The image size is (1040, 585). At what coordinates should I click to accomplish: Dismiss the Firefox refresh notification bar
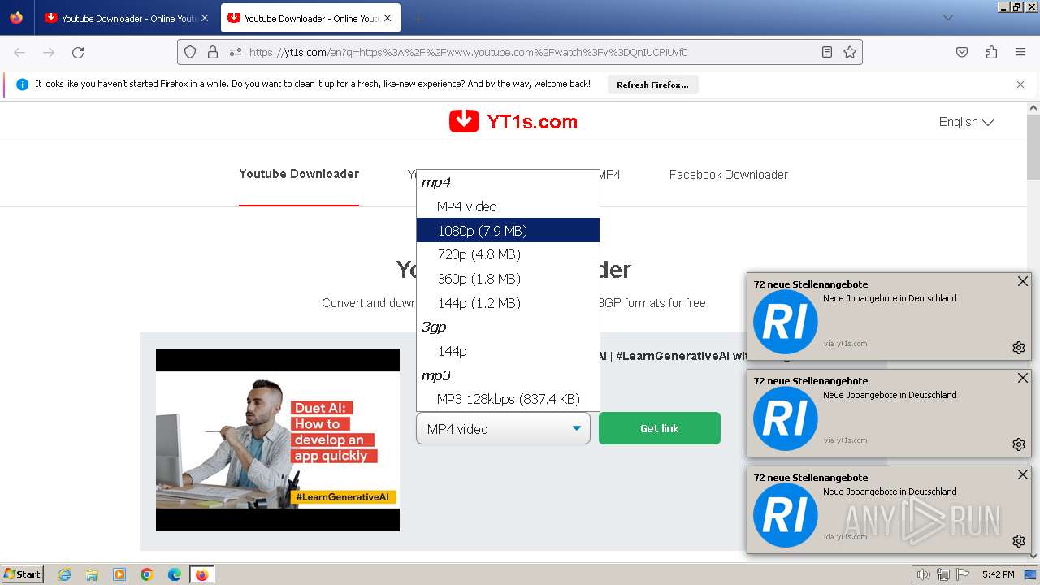(1020, 84)
